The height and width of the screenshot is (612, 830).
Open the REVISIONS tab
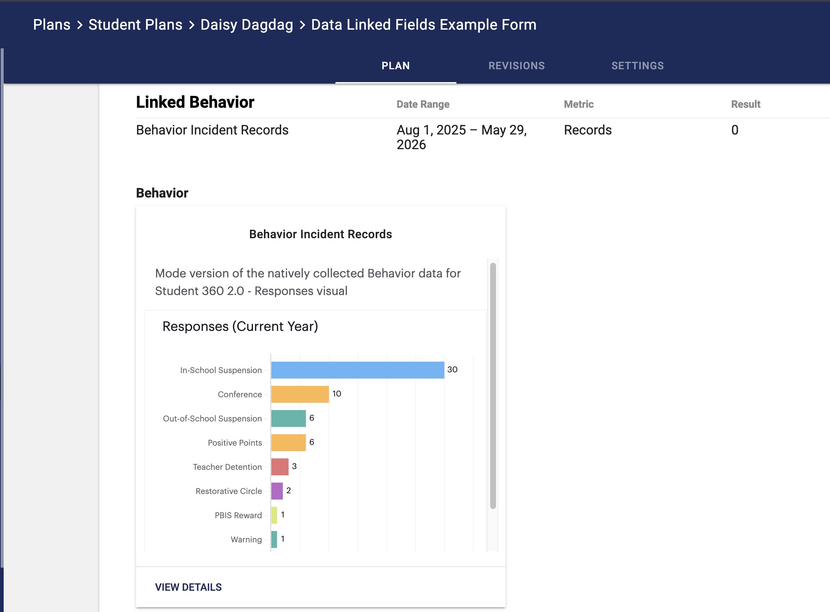[516, 66]
